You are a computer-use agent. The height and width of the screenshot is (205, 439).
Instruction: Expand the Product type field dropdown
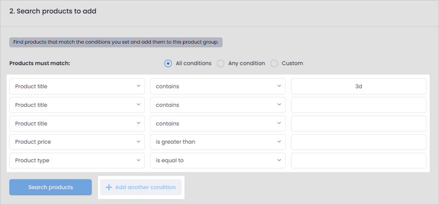77,161
